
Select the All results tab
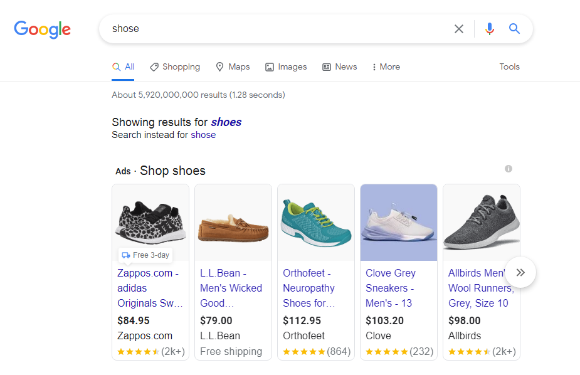pyautogui.click(x=123, y=67)
